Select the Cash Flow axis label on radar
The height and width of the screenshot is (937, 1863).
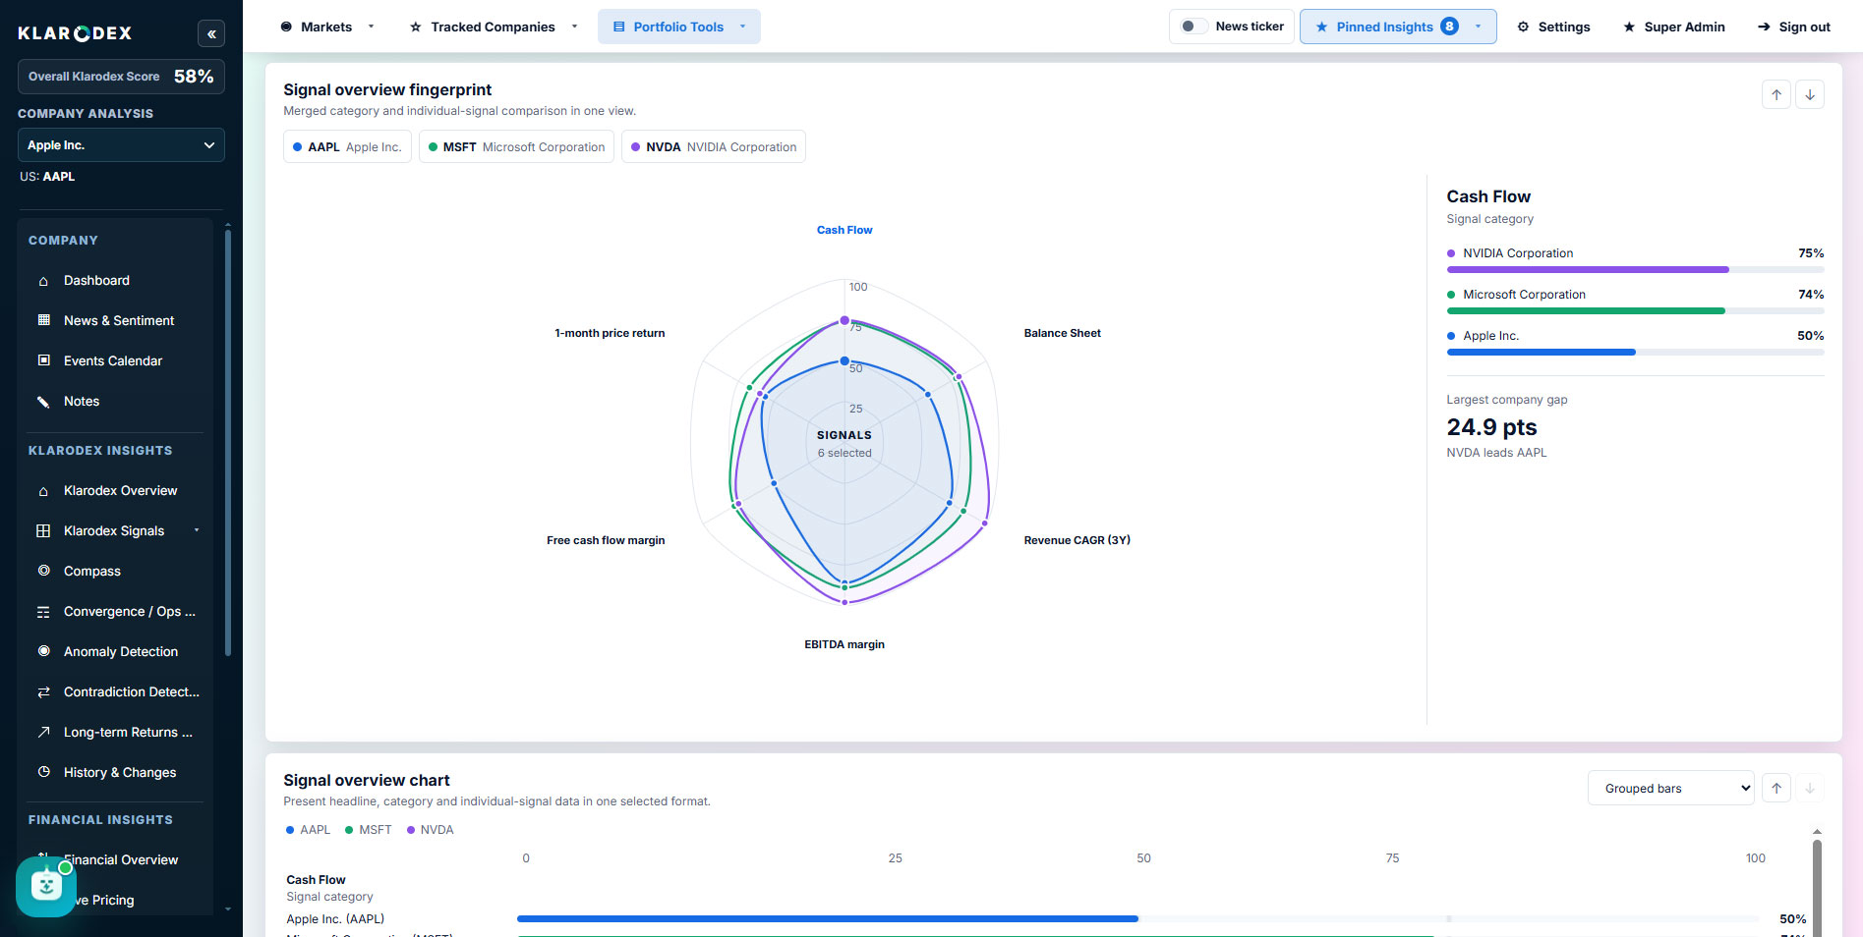(844, 230)
